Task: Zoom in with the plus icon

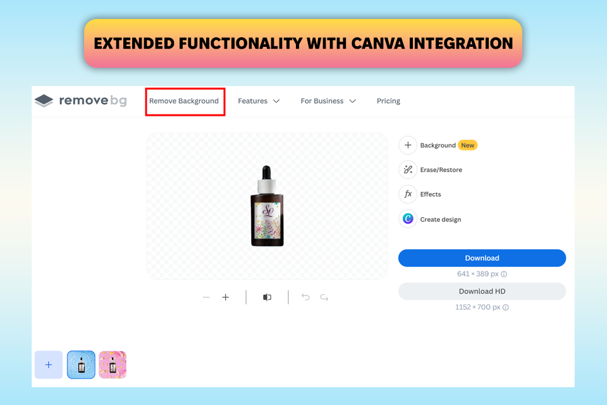Action: [226, 297]
